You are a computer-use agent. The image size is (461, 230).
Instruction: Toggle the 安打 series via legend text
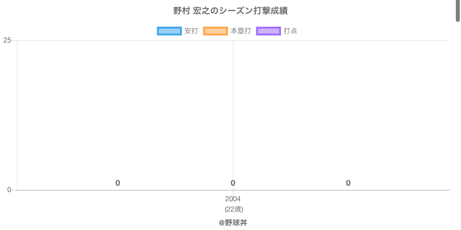point(191,31)
